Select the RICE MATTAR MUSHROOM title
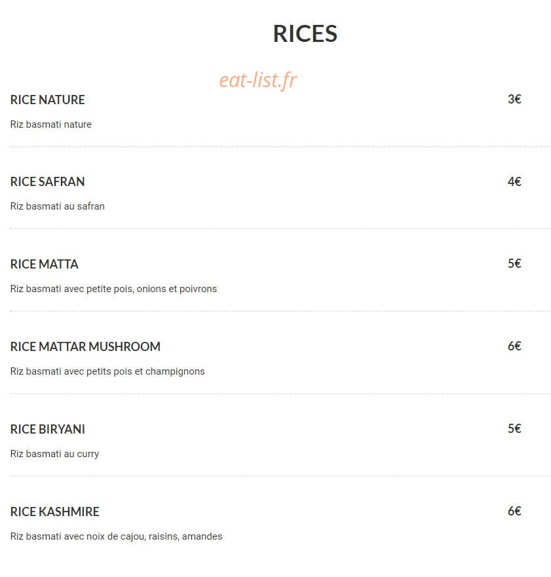Viewport: 551px width, 577px height. pyautogui.click(x=85, y=346)
